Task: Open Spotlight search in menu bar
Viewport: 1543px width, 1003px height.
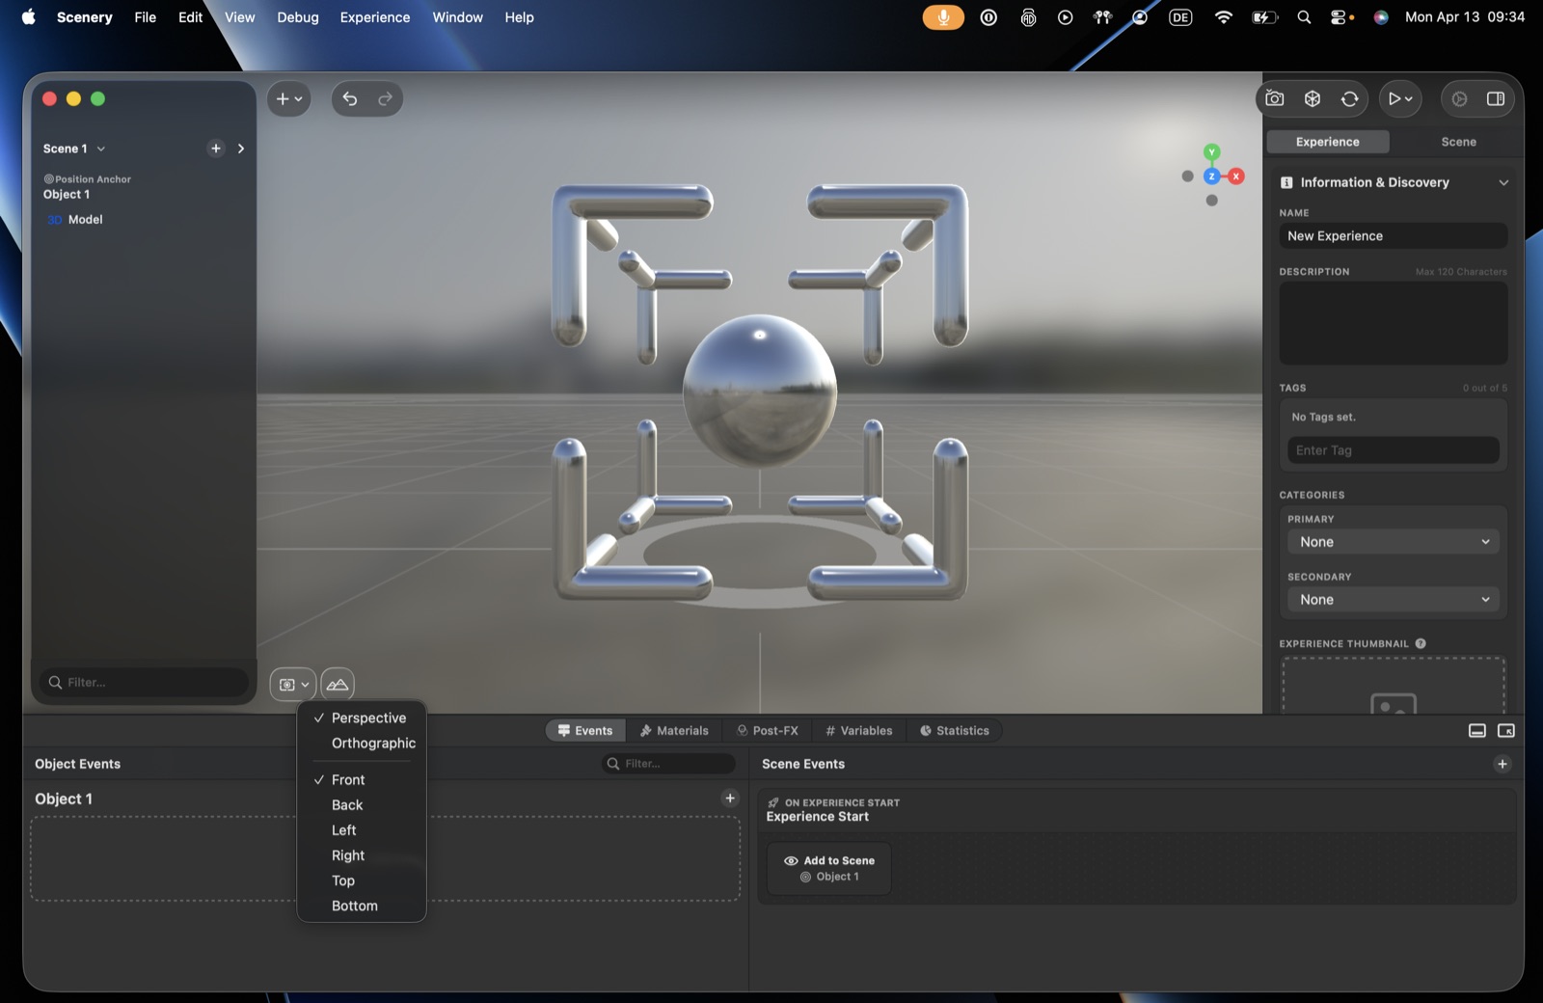Action: pos(1304,17)
